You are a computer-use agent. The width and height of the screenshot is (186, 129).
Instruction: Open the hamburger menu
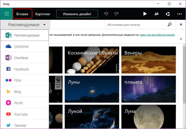[6, 14]
